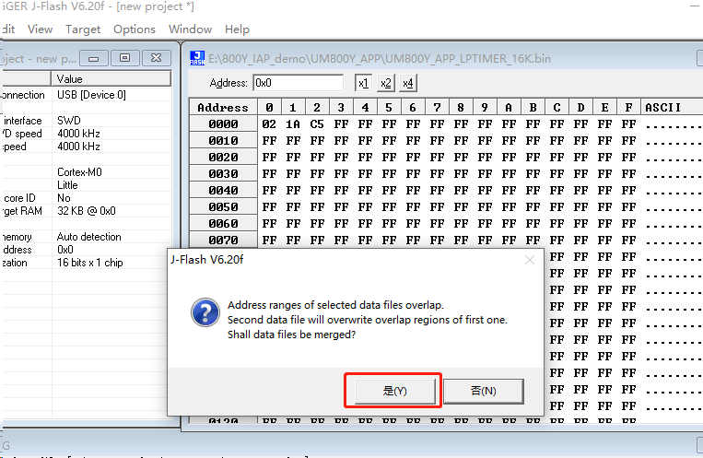Viewport: 703px width, 458px height.
Task: Click the J-Flash icon in data window title
Action: 197,58
